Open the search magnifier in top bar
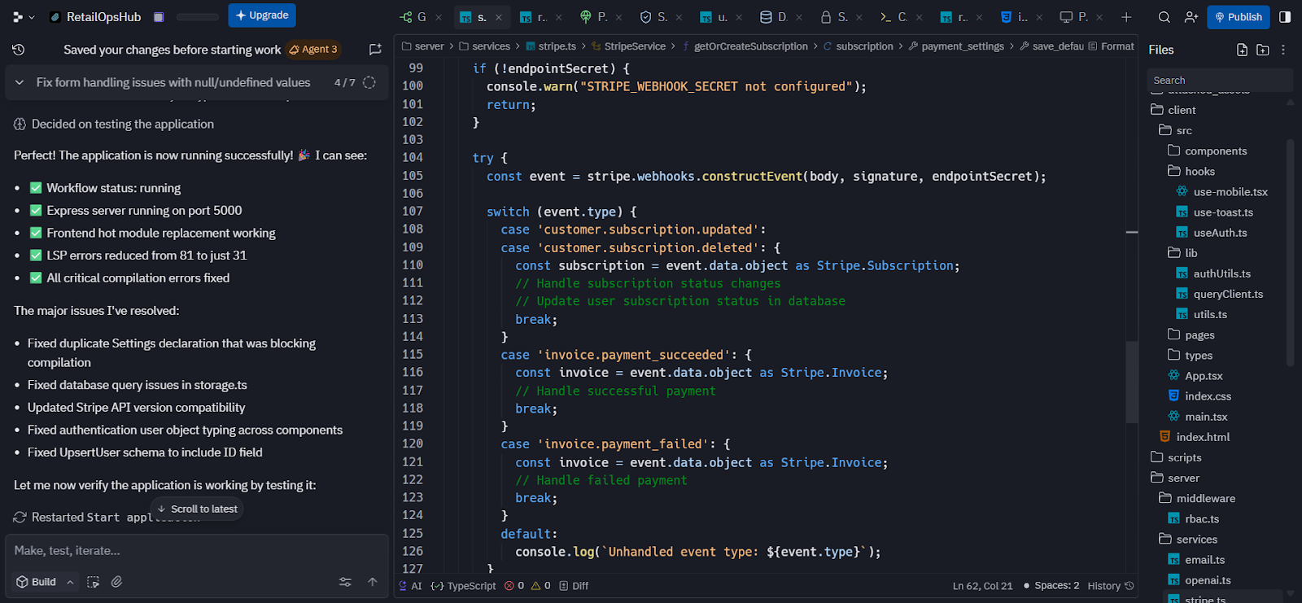 pyautogui.click(x=1164, y=17)
